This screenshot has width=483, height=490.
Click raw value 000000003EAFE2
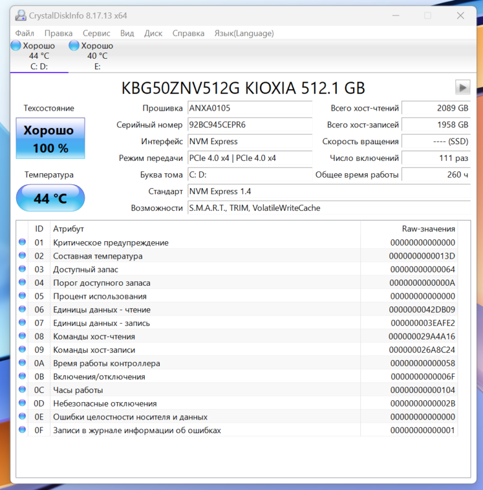(x=422, y=323)
